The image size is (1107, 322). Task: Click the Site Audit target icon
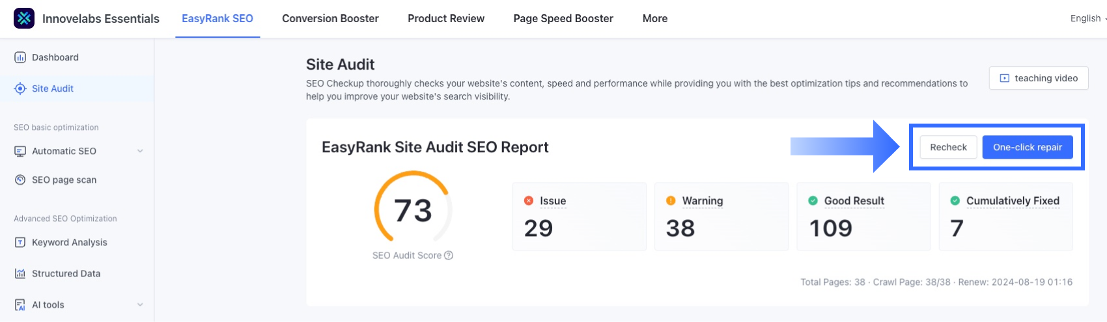tap(20, 88)
